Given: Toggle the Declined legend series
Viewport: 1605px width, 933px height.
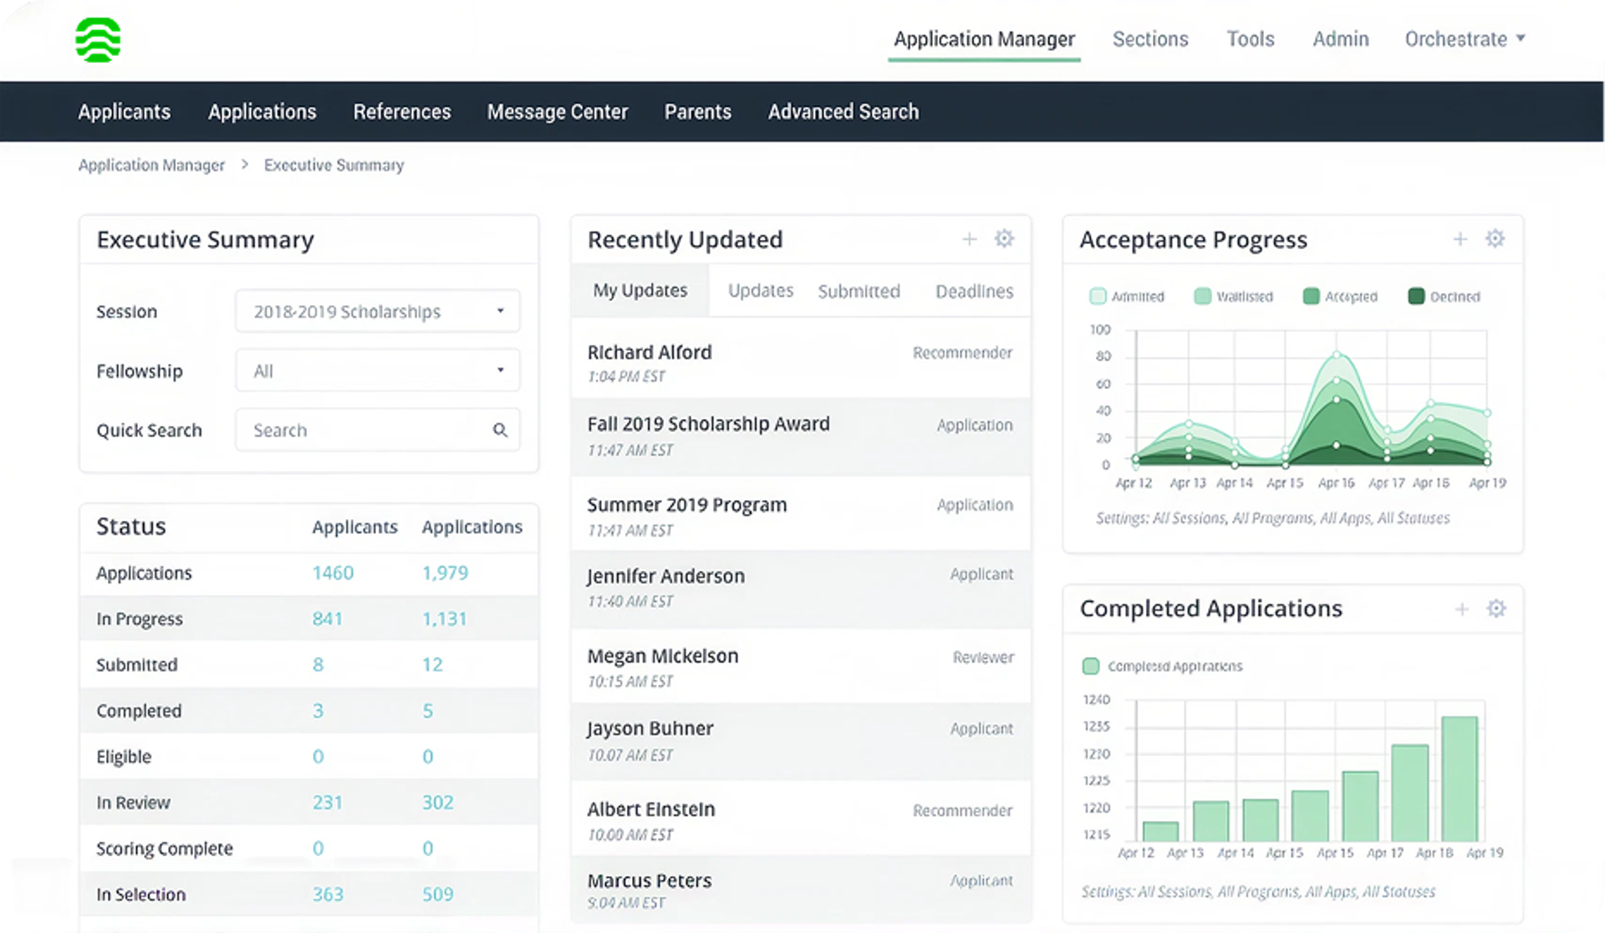Looking at the screenshot, I should [1444, 297].
